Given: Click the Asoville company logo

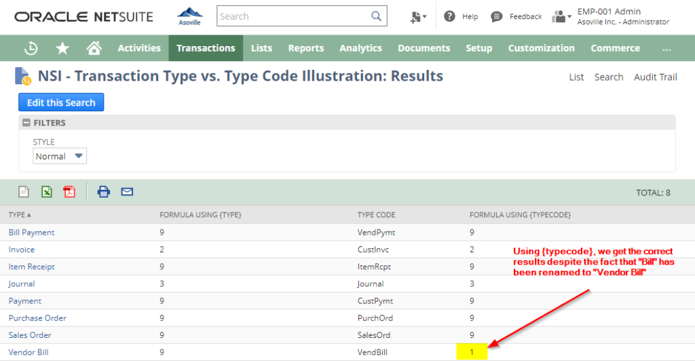Looking at the screenshot, I should click(x=190, y=16).
